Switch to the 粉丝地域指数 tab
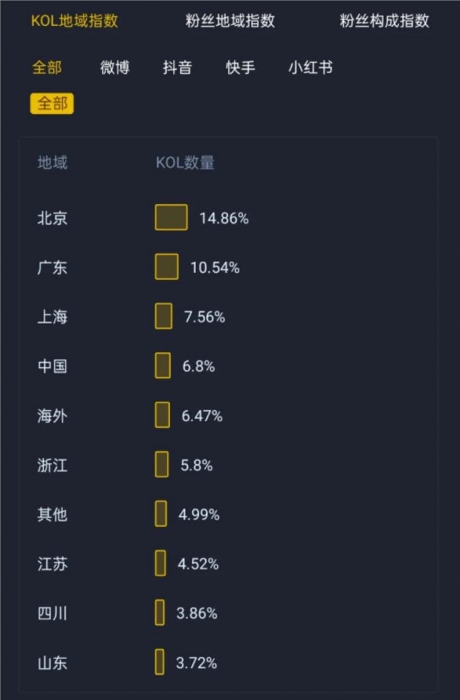The image size is (460, 700). tap(230, 21)
